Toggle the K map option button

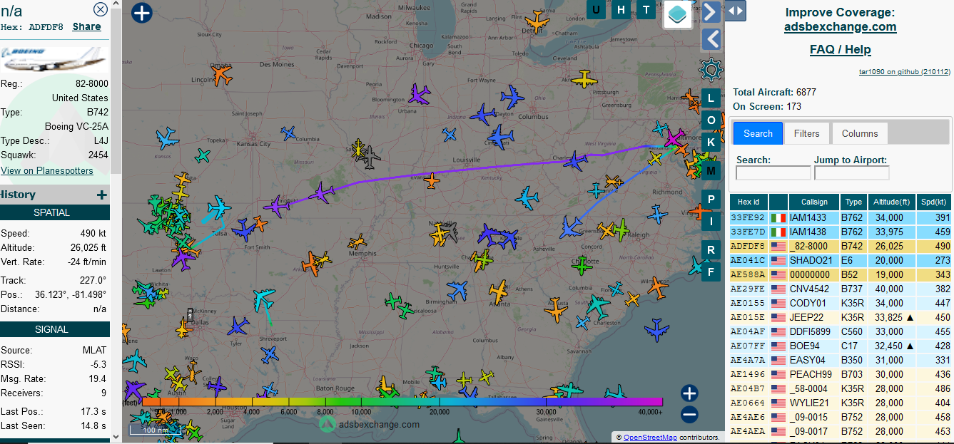[711, 143]
